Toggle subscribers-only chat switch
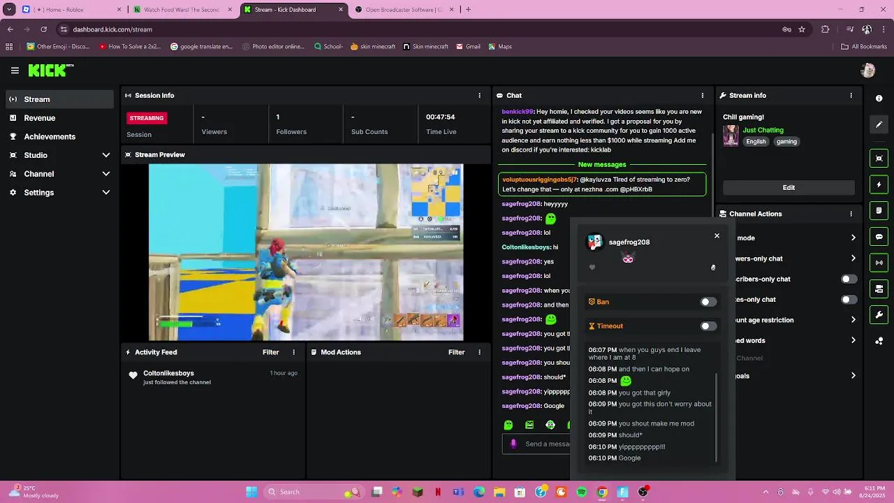This screenshot has width=894, height=503. [x=849, y=279]
